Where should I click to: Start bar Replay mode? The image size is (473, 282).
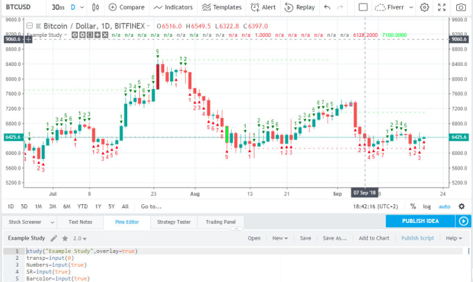click(x=300, y=7)
